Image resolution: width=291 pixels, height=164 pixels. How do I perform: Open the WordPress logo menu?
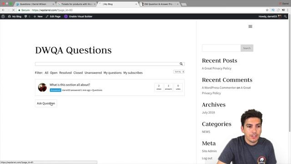click(3, 16)
